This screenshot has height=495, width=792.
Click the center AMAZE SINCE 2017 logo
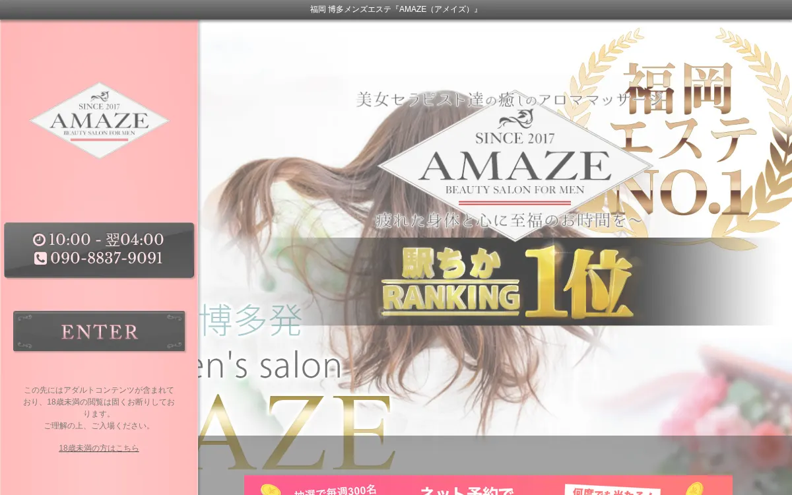tap(515, 166)
